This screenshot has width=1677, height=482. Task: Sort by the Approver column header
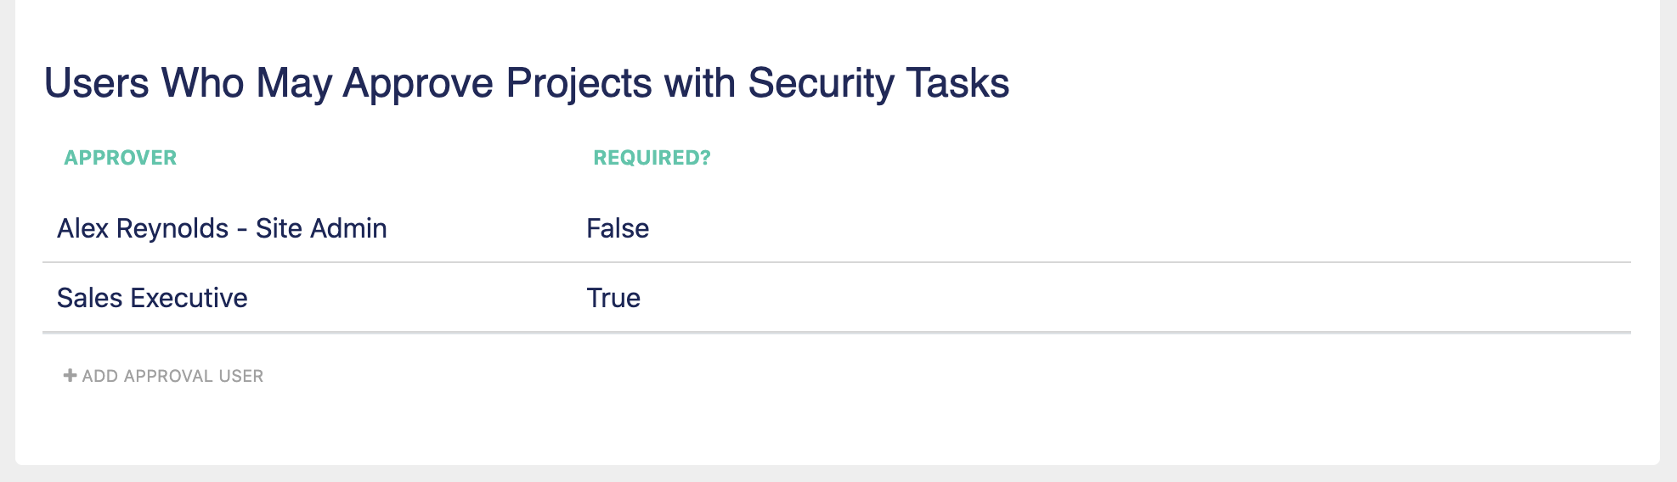pos(121,158)
